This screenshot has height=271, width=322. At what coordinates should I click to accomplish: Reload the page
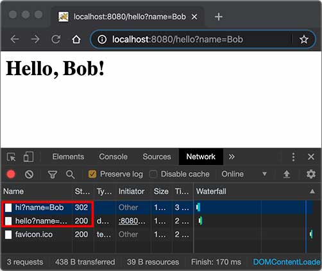[56, 39]
